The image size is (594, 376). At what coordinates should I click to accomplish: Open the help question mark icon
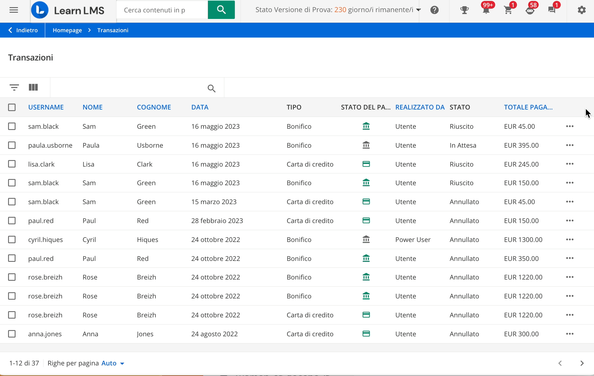434,10
